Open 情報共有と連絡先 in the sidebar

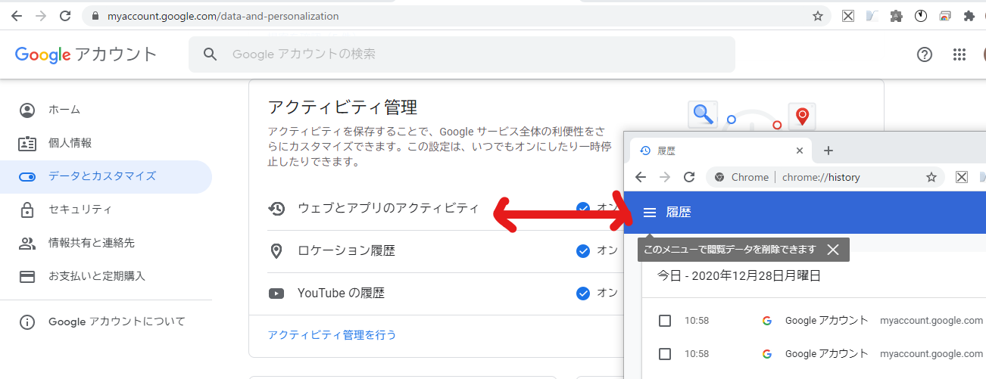tap(106, 243)
